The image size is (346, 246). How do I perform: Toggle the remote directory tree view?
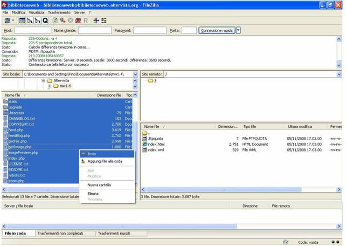click(38, 20)
